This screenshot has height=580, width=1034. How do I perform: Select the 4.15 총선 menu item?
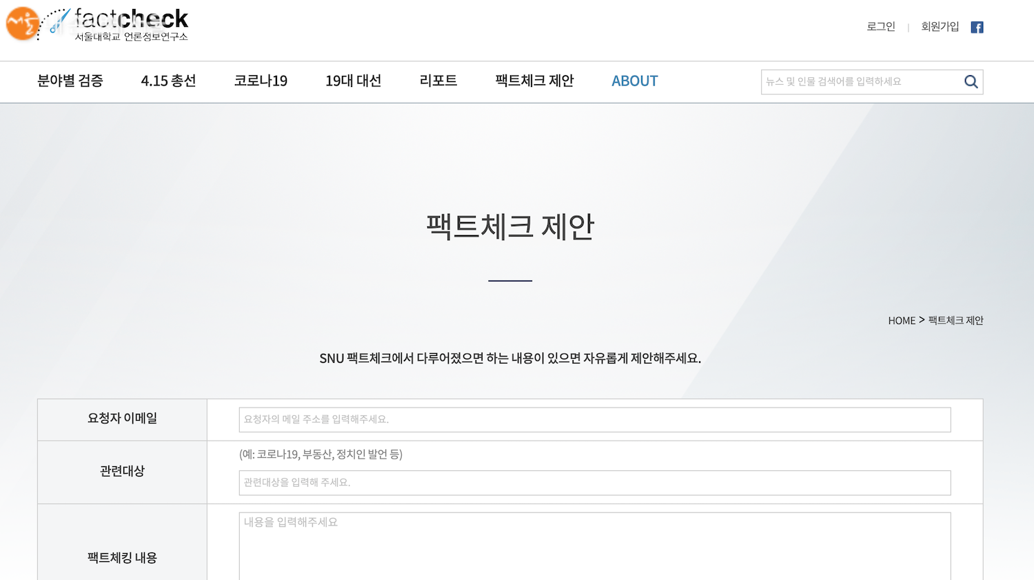pos(168,81)
